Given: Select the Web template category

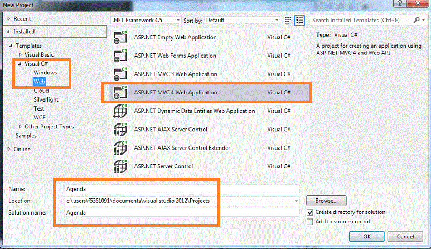Looking at the screenshot, I should 39,82.
